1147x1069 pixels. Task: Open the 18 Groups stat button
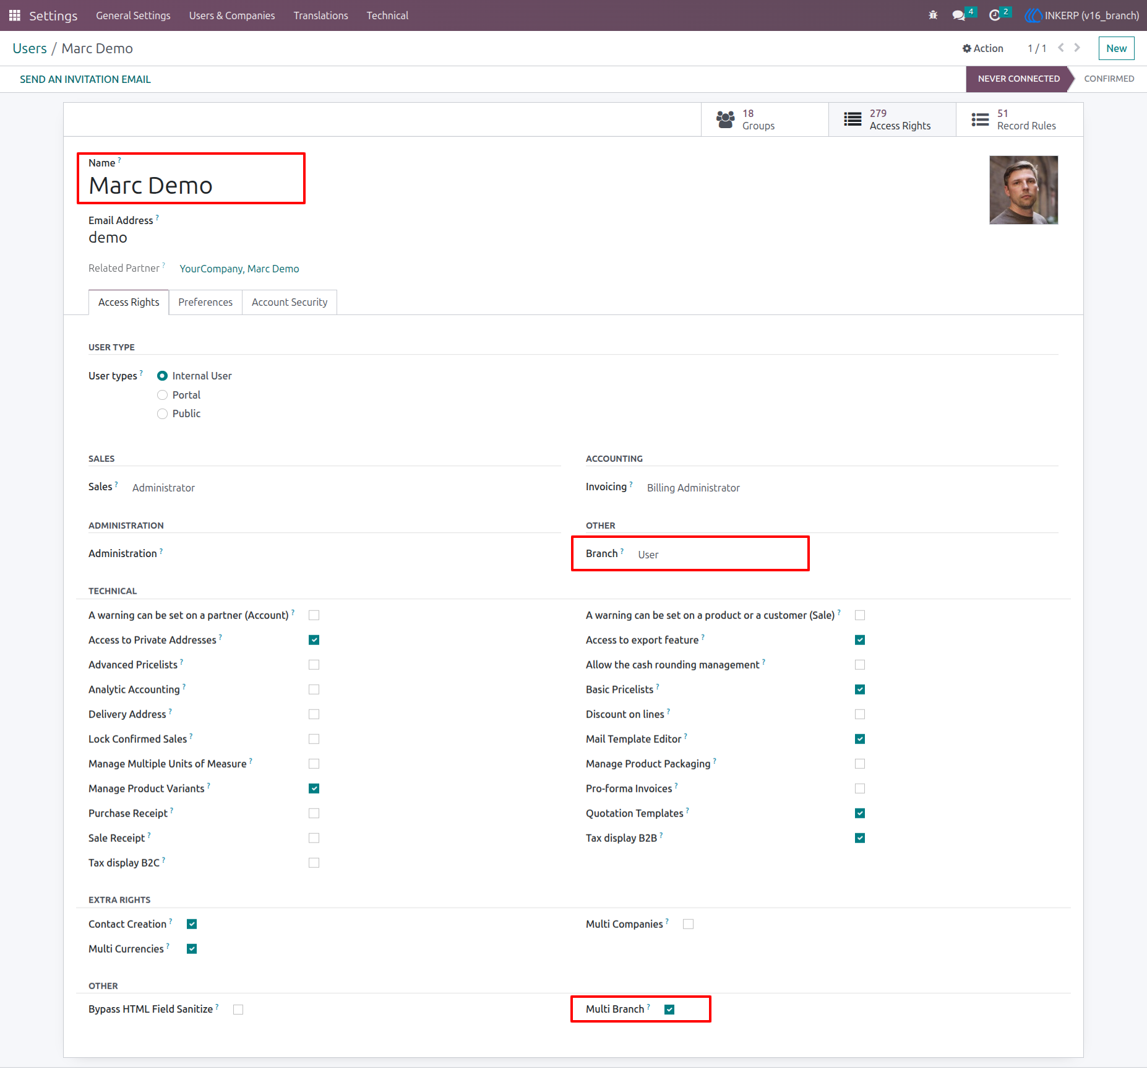pyautogui.click(x=765, y=119)
